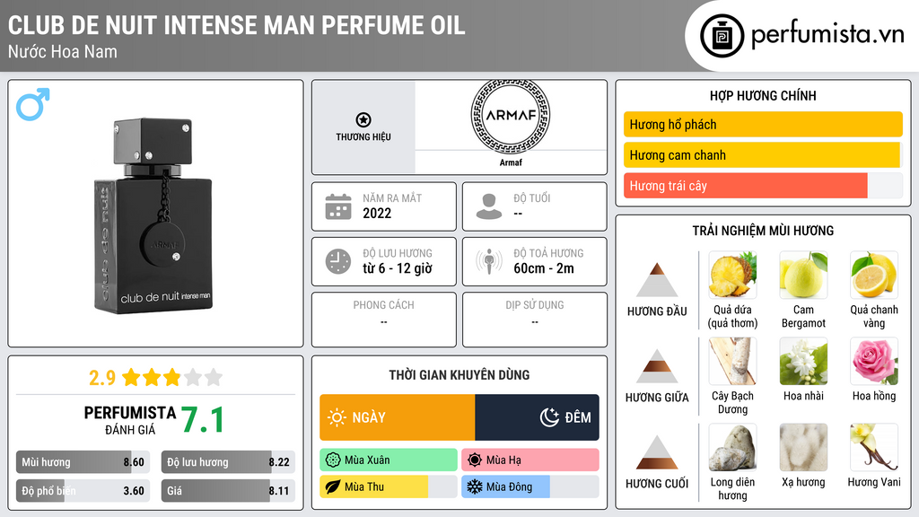Click the age group person icon
This screenshot has width=919, height=517.
(488, 206)
